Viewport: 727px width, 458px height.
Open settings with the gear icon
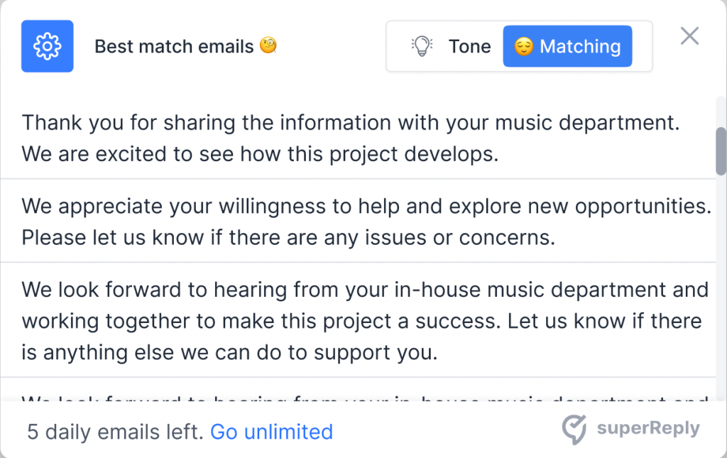(x=48, y=46)
